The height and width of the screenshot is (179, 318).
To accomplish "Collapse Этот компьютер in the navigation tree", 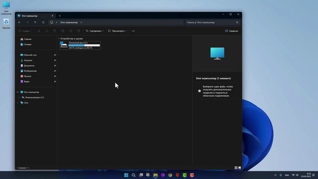I will click(x=18, y=92).
